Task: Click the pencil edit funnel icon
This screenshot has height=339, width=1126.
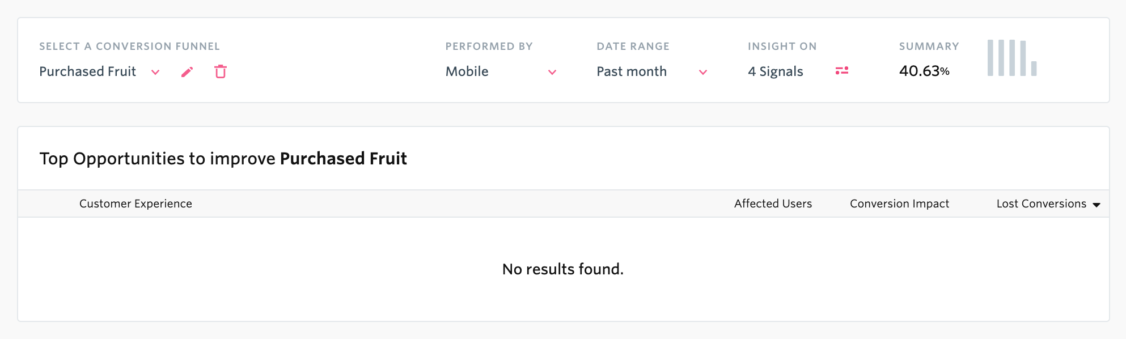Action: (x=187, y=72)
